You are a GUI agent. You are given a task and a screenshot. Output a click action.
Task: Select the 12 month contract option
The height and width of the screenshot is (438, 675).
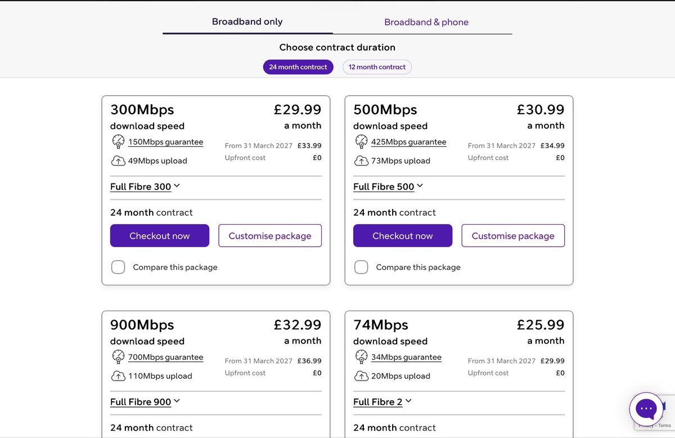[377, 67]
